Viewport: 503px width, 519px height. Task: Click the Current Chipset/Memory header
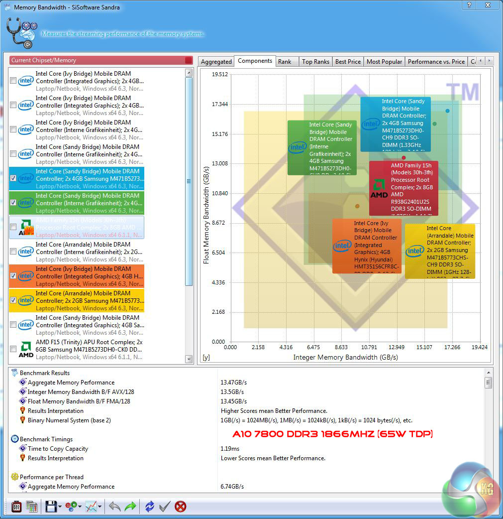(101, 60)
